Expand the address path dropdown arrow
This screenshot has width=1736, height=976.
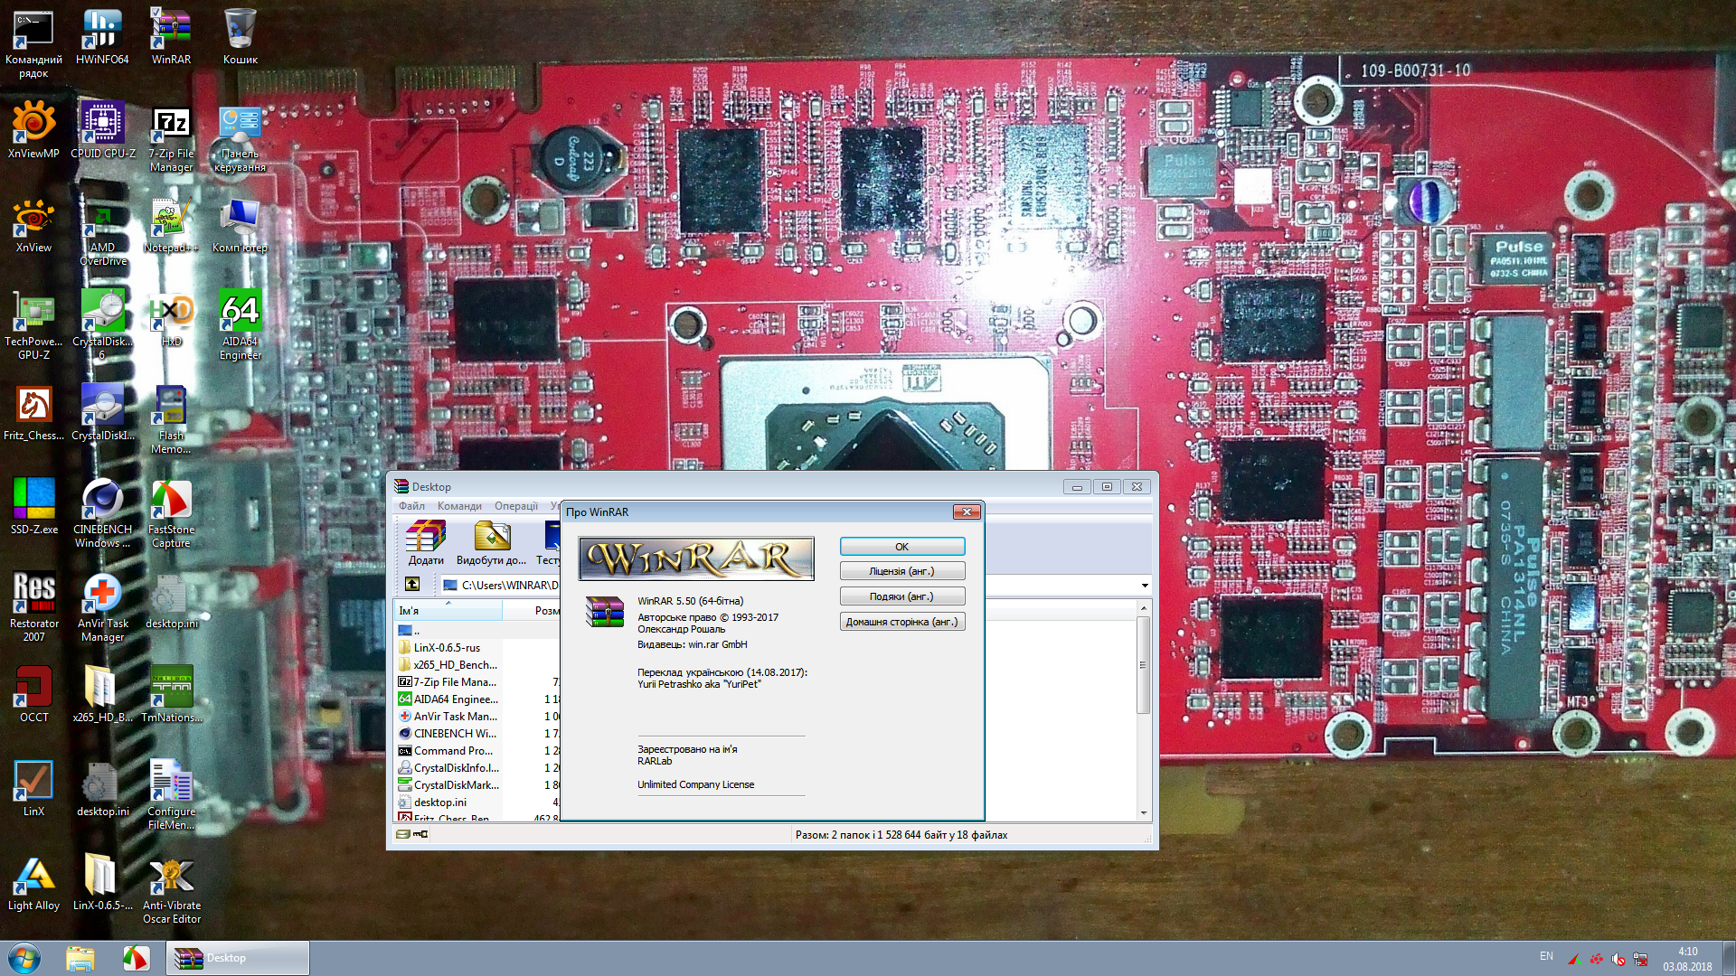point(1145,586)
